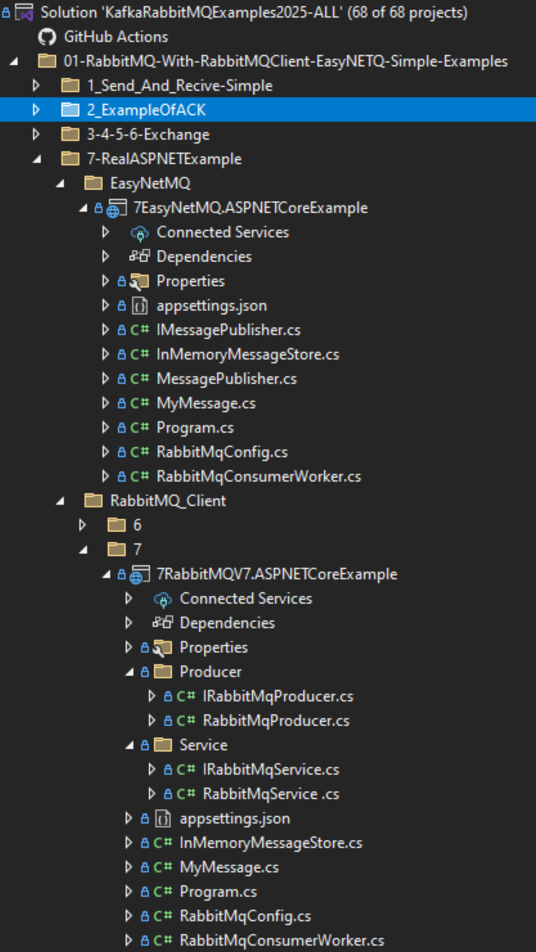Expand the 3-4-5-6-Exchange folder arrow
The width and height of the screenshot is (536, 952).
coord(35,134)
